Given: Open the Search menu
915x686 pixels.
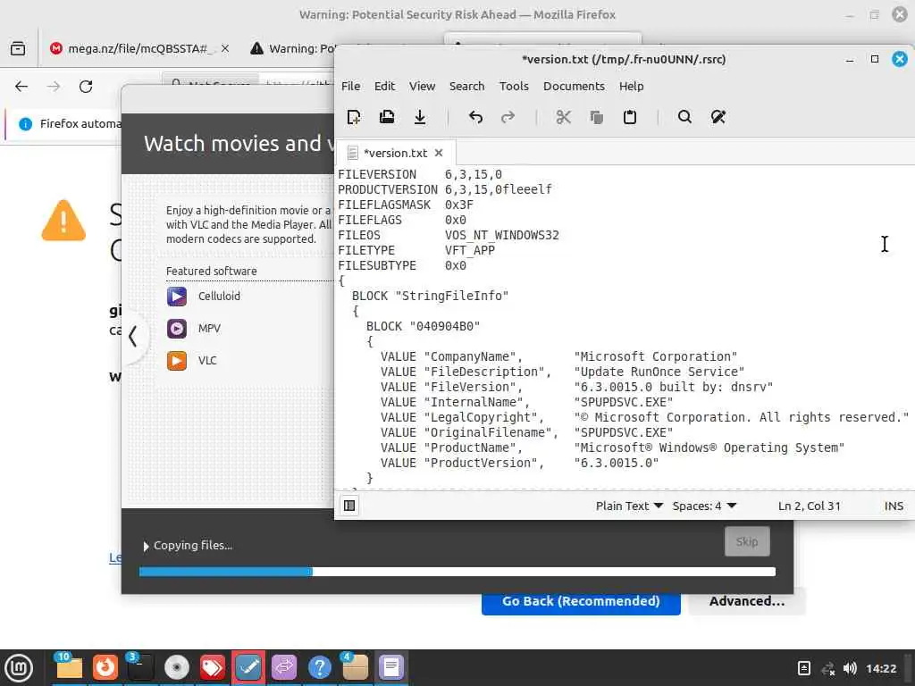Looking at the screenshot, I should (x=466, y=86).
